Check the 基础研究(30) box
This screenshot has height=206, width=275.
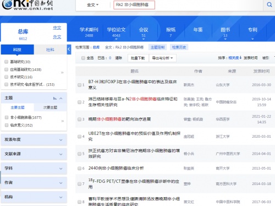click(x=7, y=62)
